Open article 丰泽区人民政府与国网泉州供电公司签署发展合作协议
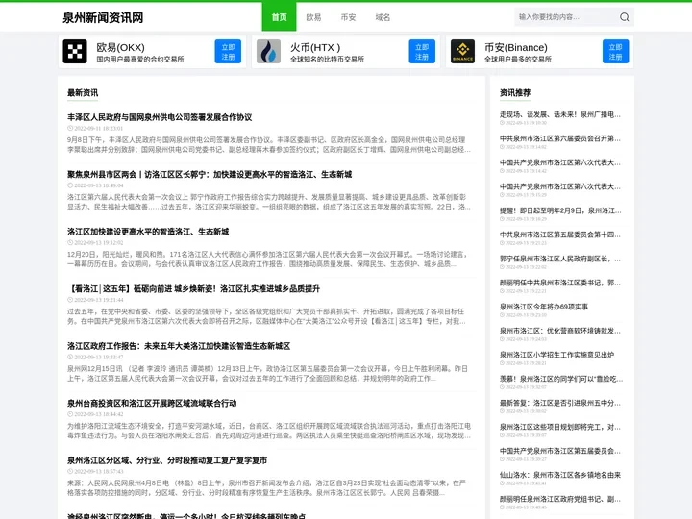The height and width of the screenshot is (519, 692). click(160, 117)
